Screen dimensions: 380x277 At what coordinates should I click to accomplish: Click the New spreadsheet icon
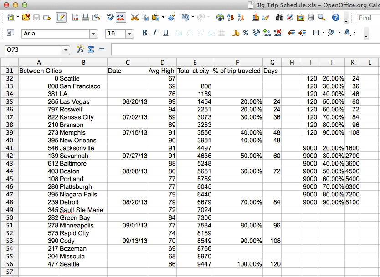[10, 17]
